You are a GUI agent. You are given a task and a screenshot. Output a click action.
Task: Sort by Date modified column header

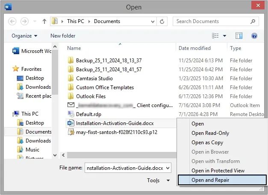(x=194, y=48)
